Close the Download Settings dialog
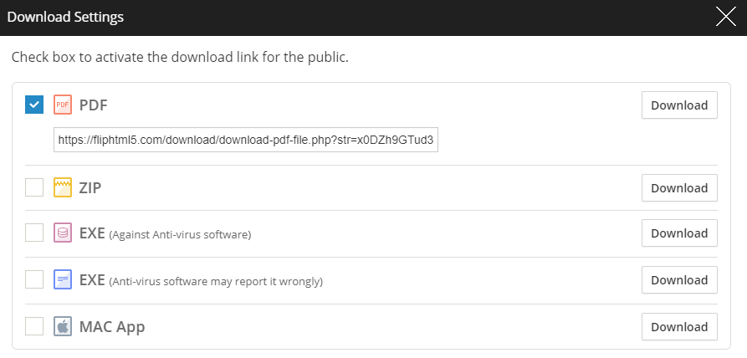747x358 pixels. (x=725, y=17)
